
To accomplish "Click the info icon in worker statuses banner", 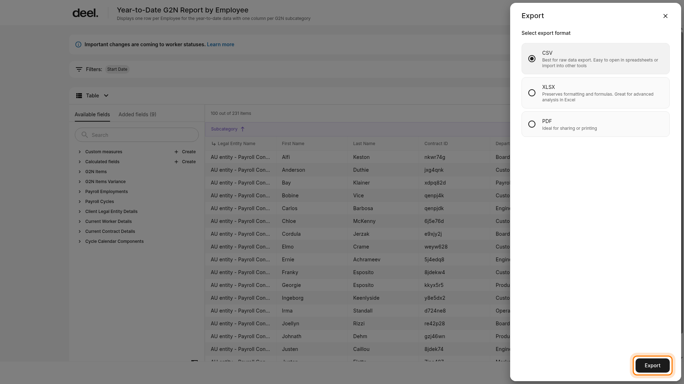I will pyautogui.click(x=78, y=44).
